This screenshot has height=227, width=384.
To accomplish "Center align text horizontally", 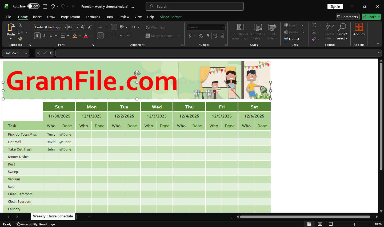I will 107,36.
